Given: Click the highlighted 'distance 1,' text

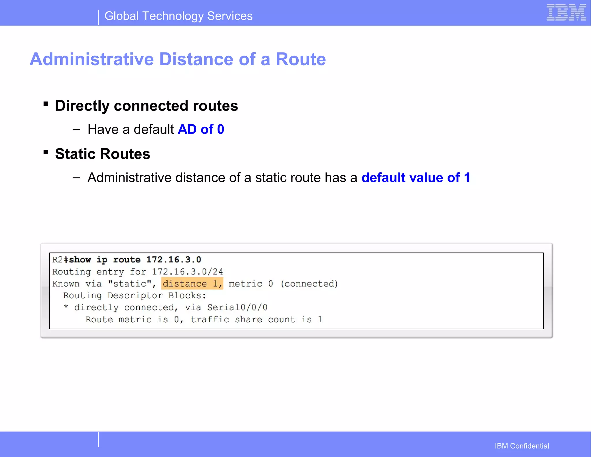Looking at the screenshot, I should pos(192,284).
